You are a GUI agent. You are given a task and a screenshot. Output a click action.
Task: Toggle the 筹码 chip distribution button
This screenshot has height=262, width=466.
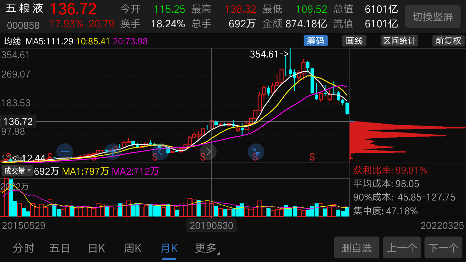316,41
